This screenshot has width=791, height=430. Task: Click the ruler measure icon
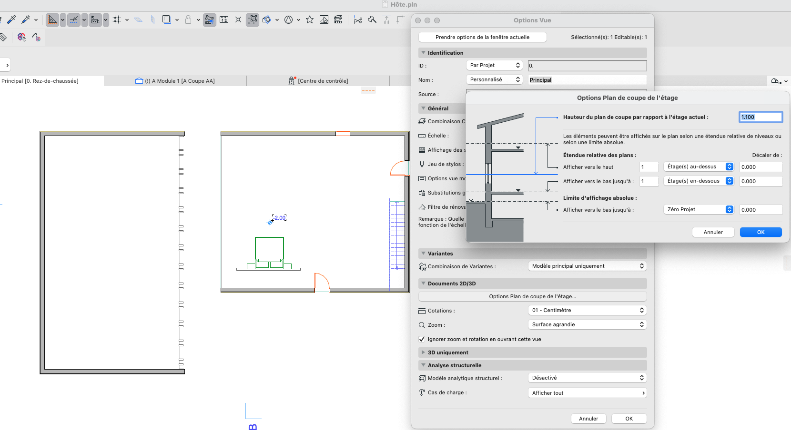pos(224,20)
